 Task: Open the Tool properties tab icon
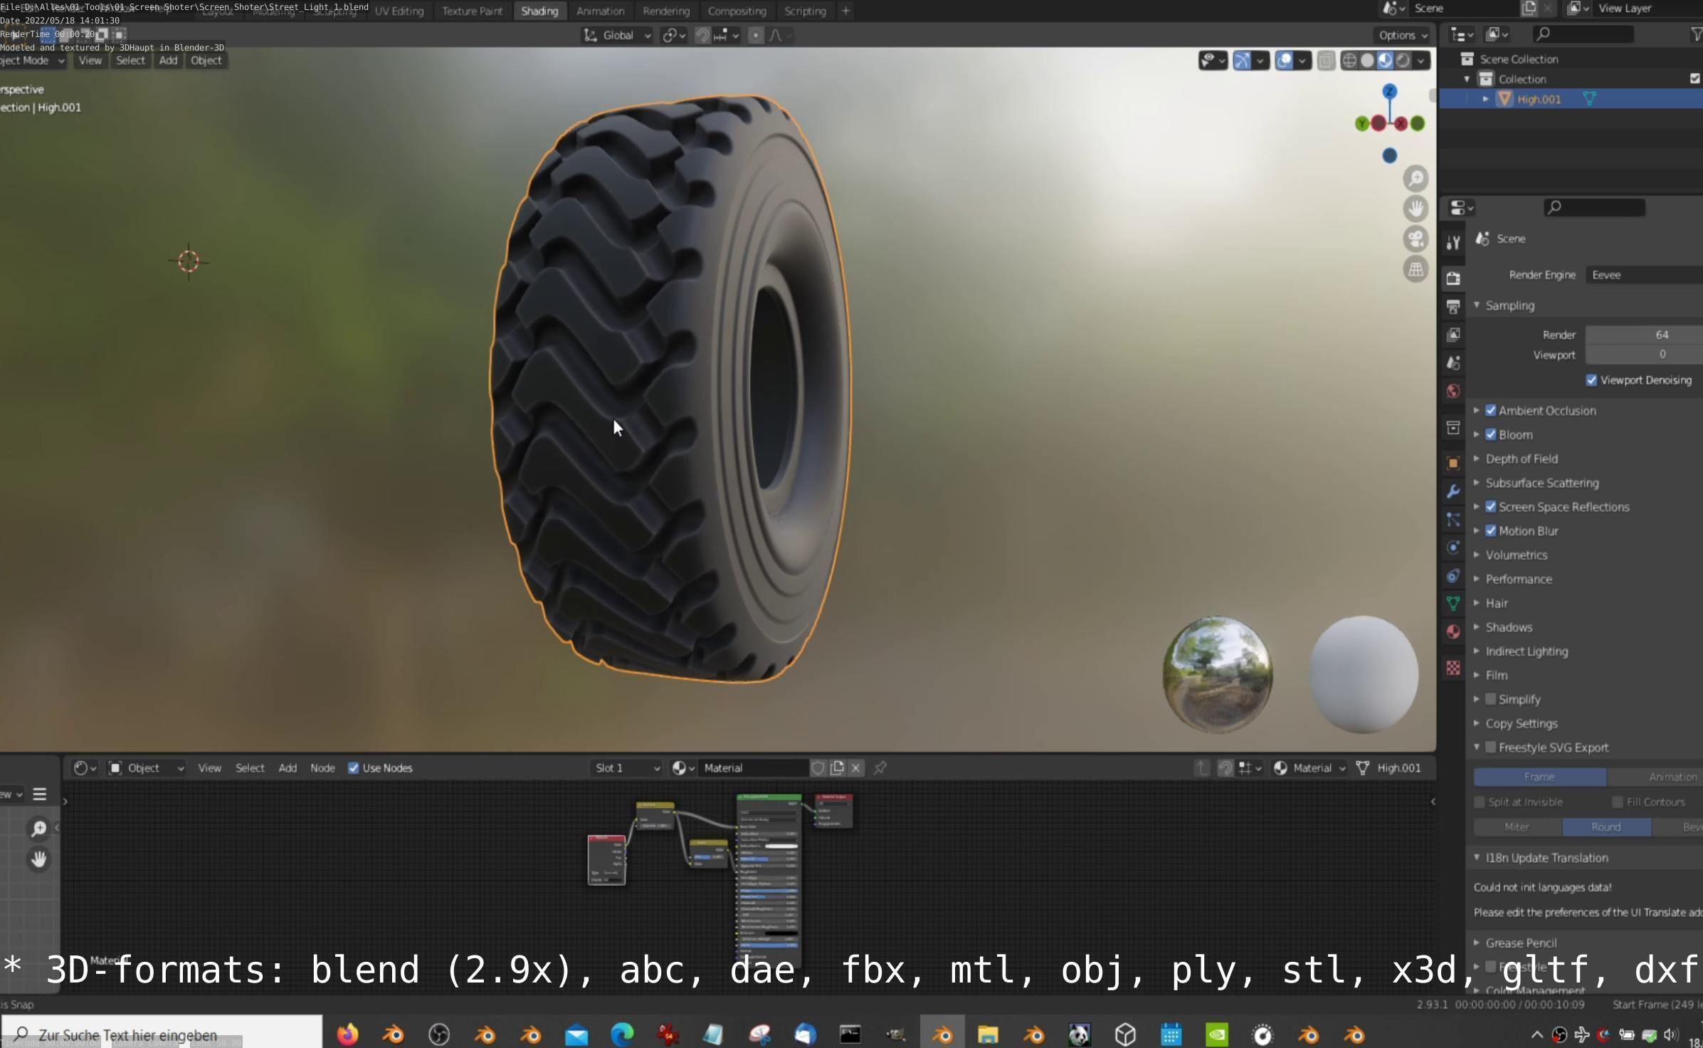pos(1453,243)
